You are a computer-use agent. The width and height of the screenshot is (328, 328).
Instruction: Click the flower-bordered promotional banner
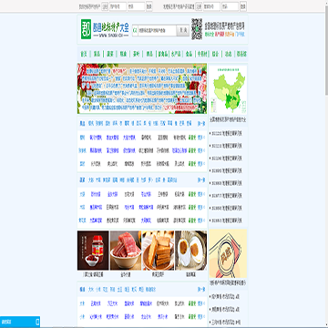tap(142, 88)
